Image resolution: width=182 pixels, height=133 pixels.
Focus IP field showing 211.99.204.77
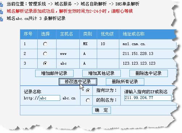(148, 98)
